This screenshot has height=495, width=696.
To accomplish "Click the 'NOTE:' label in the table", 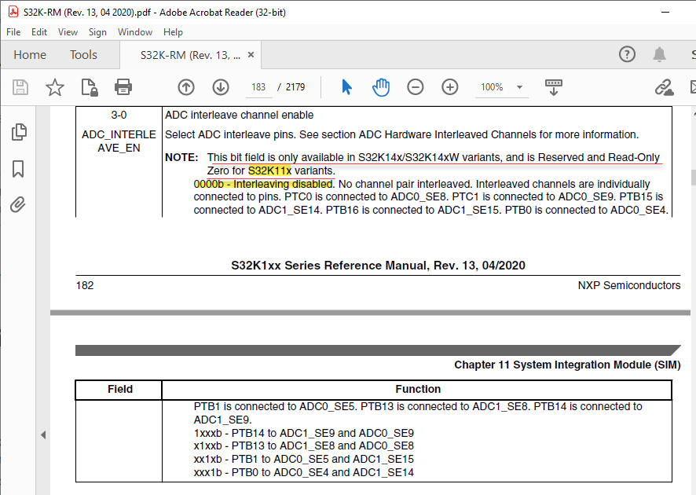I will 181,158.
